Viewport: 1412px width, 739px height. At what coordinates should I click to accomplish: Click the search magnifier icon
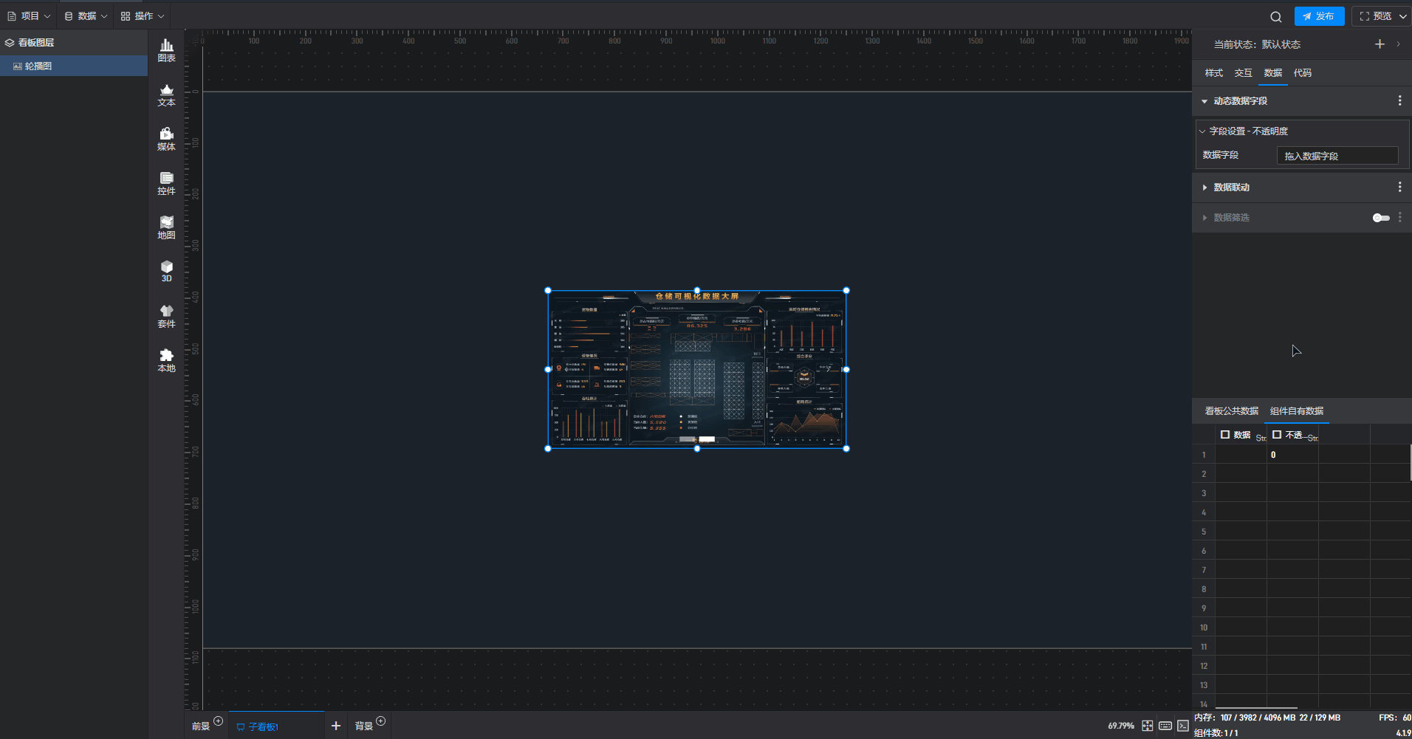1275,16
